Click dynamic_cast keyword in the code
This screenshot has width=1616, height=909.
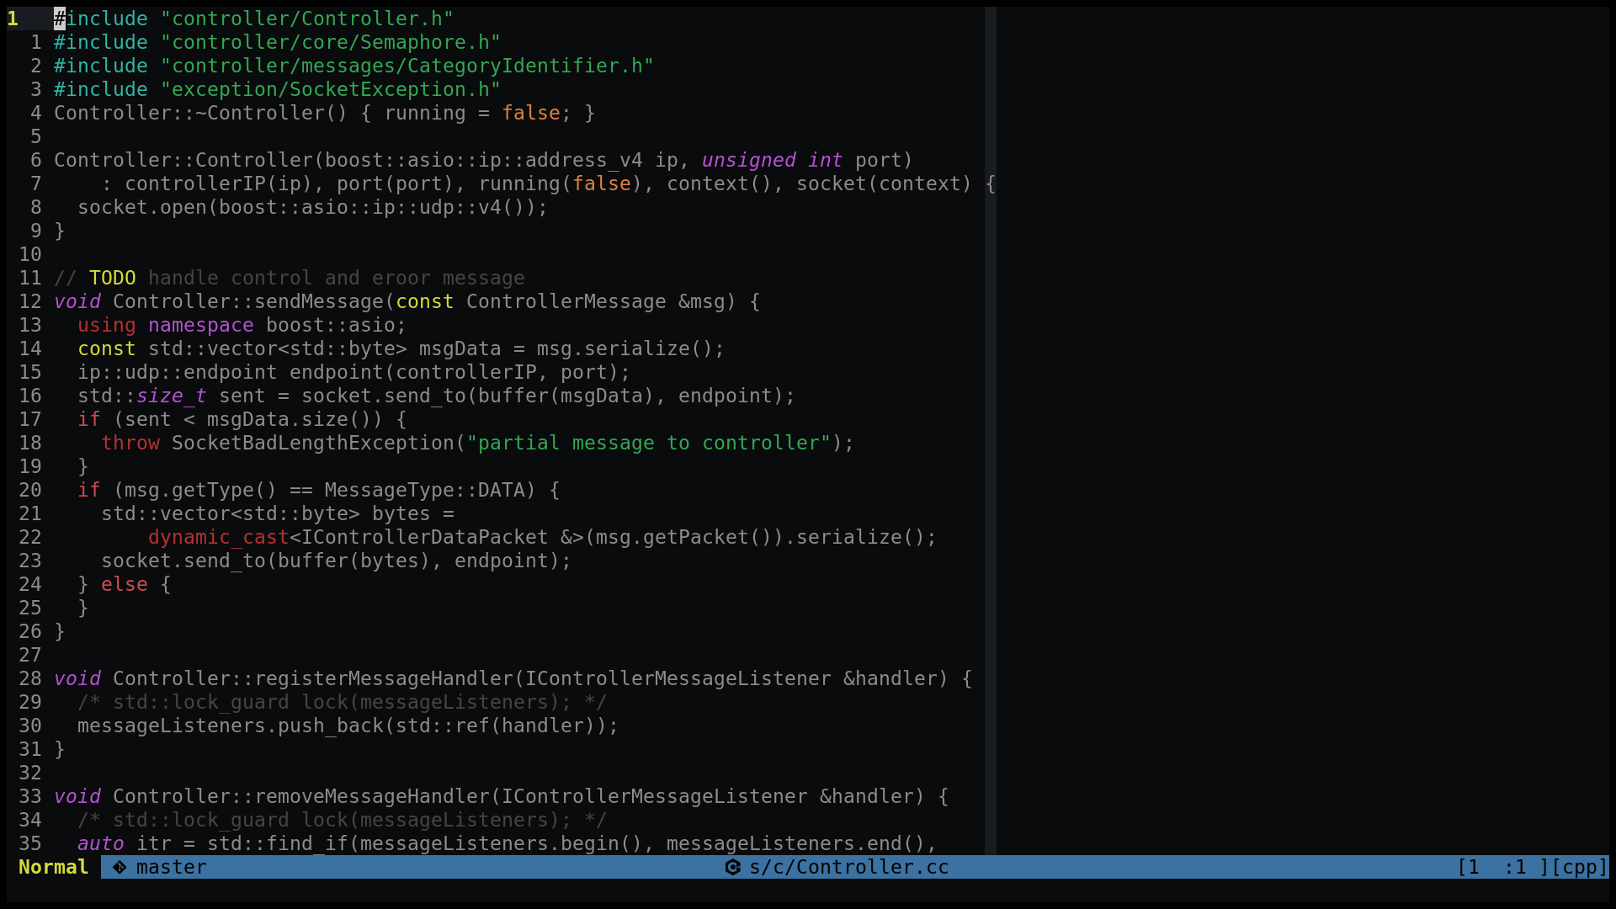click(218, 537)
